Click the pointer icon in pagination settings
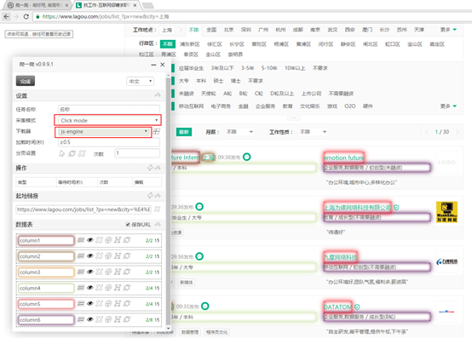The height and width of the screenshot is (338, 472). coord(61,153)
